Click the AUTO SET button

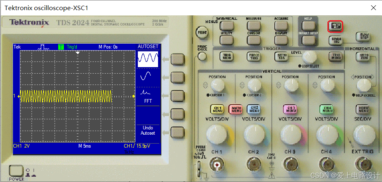tap(335, 26)
